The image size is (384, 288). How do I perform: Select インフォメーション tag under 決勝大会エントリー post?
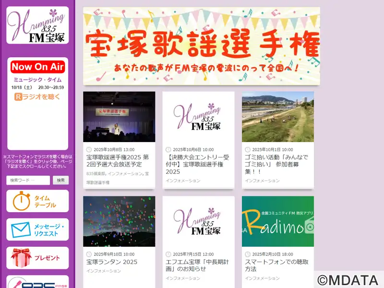click(x=183, y=181)
